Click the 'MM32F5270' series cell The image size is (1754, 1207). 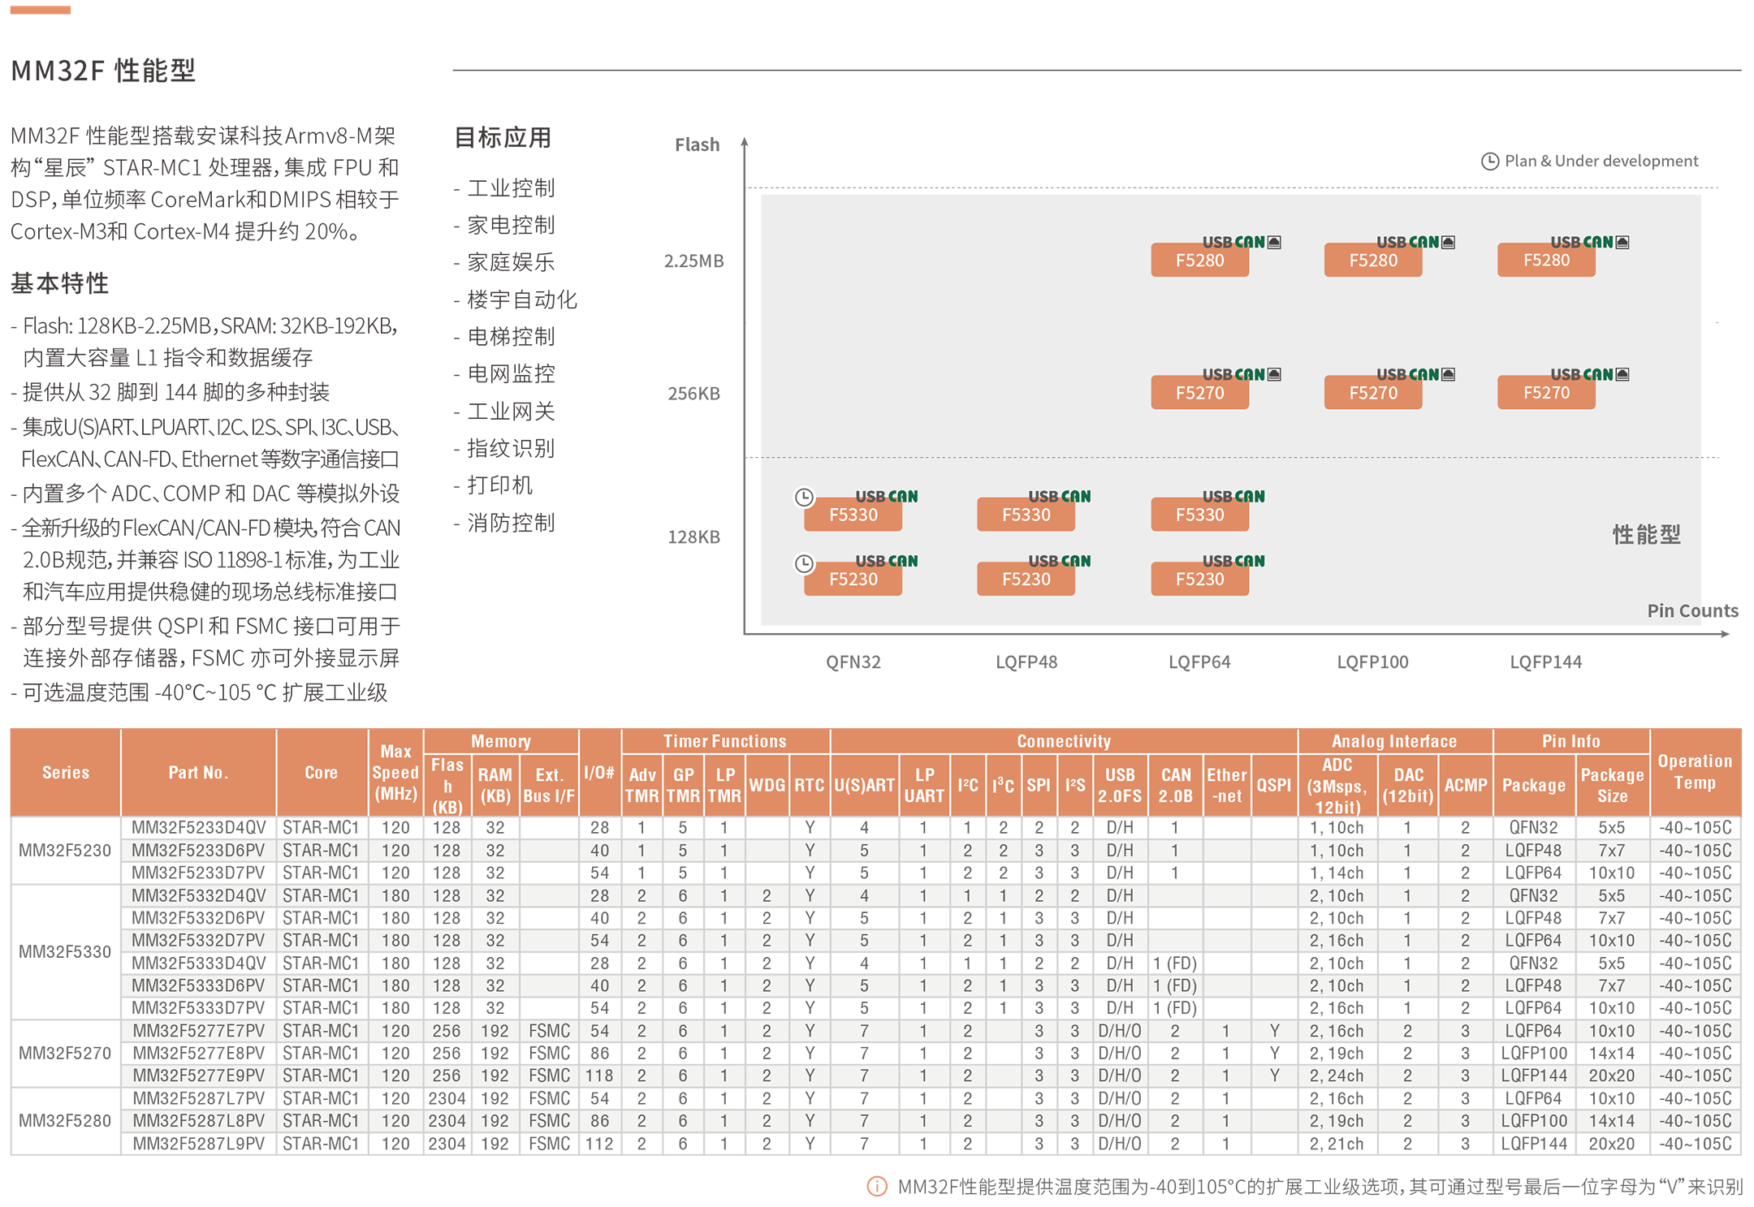click(x=65, y=1054)
